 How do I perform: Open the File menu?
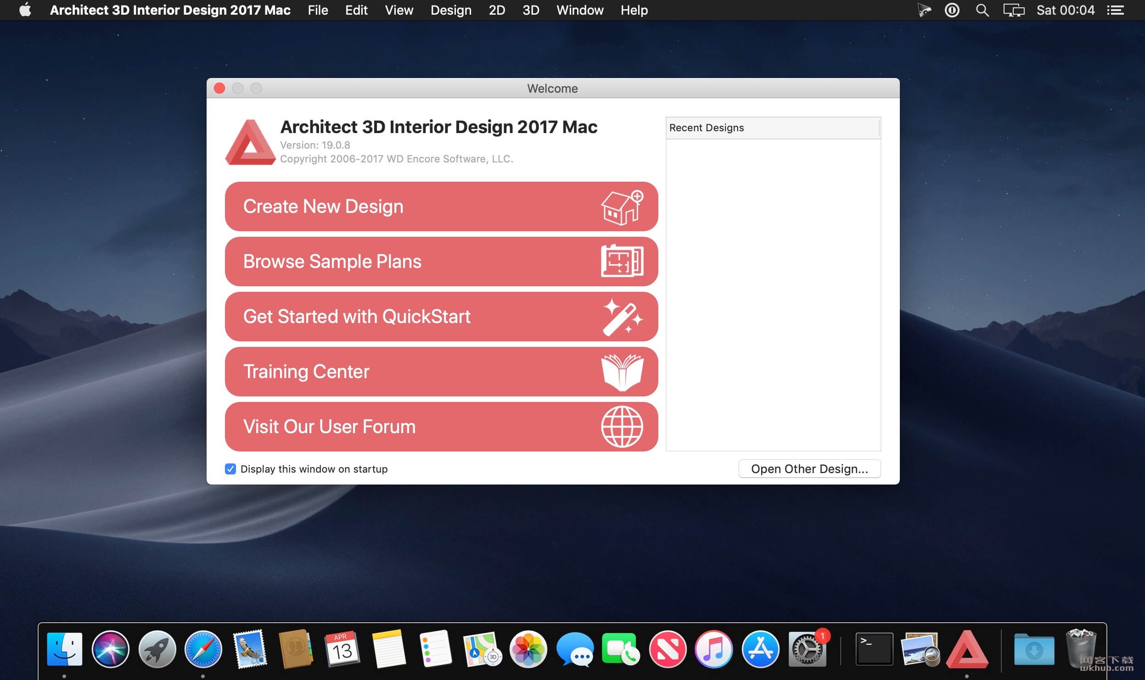[318, 10]
